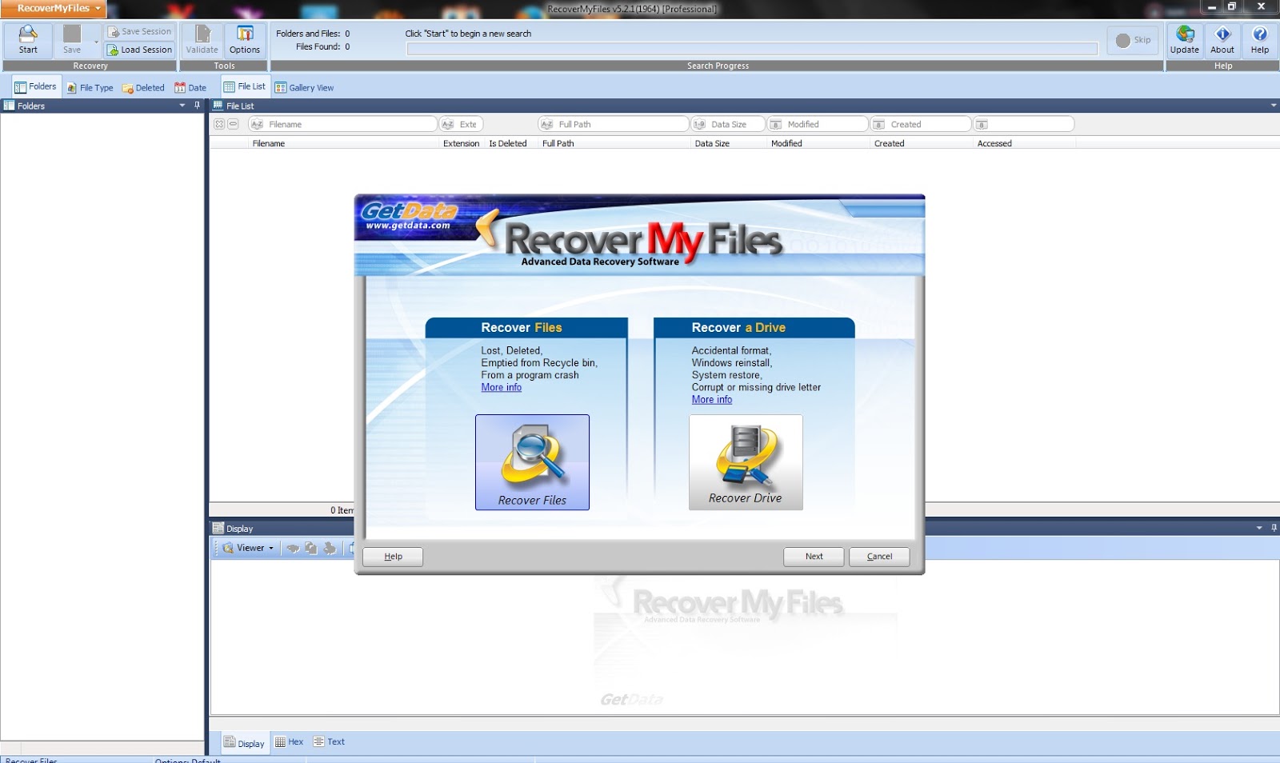
Task: Open the Options tool
Action: [245, 39]
